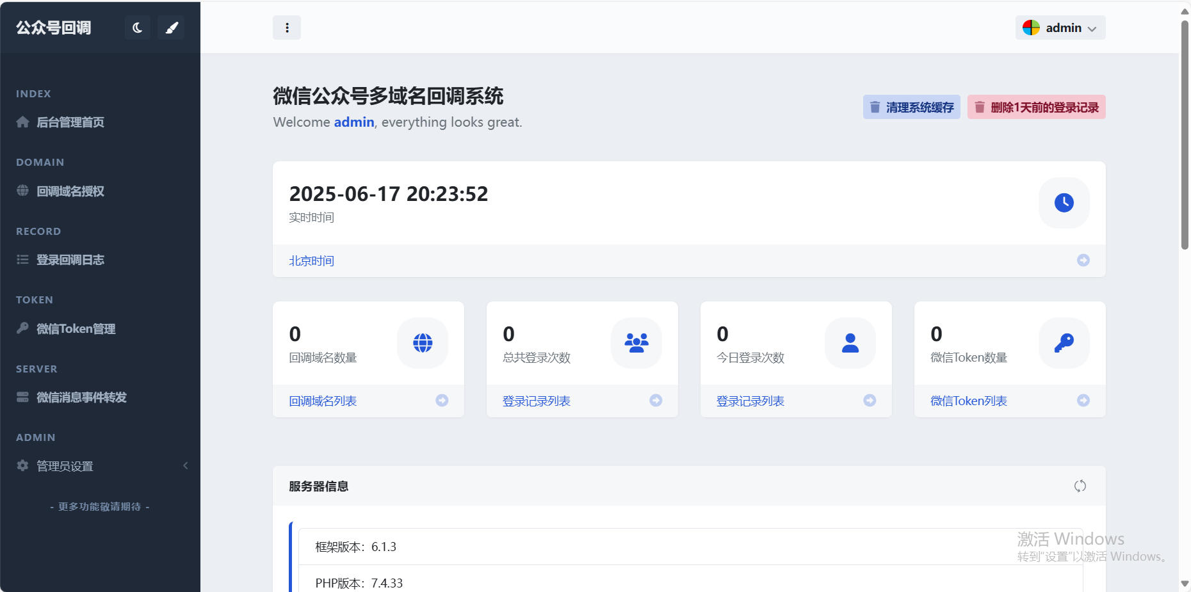Open the admin user dropdown

coord(1060,28)
